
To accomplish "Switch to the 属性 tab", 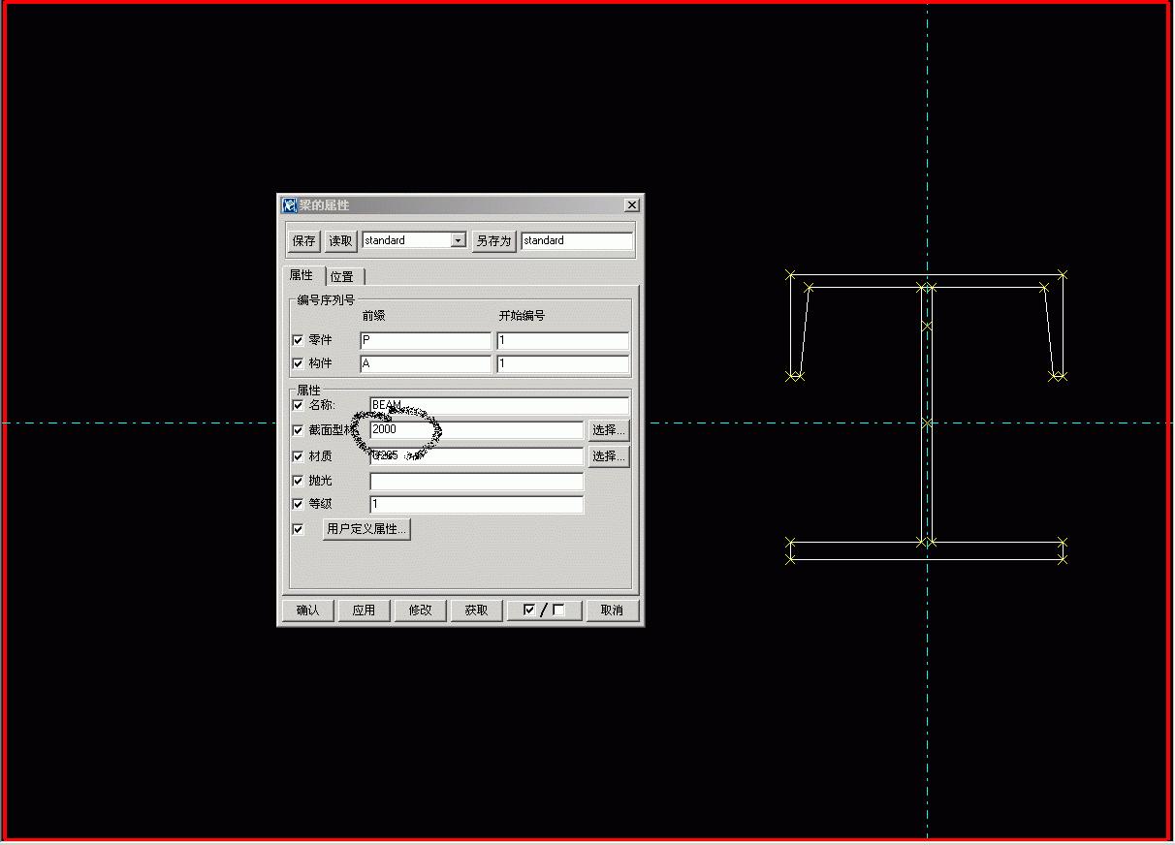I will point(302,275).
